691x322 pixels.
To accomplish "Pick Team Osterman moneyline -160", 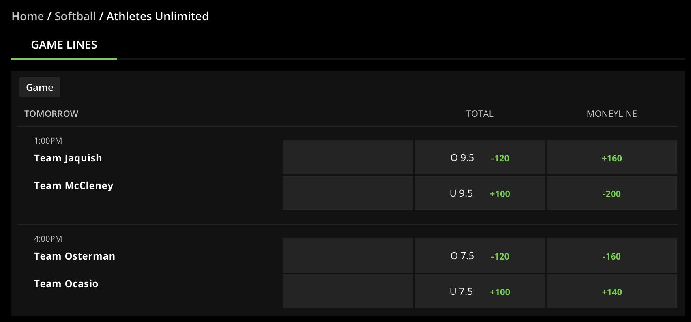I will [x=612, y=256].
